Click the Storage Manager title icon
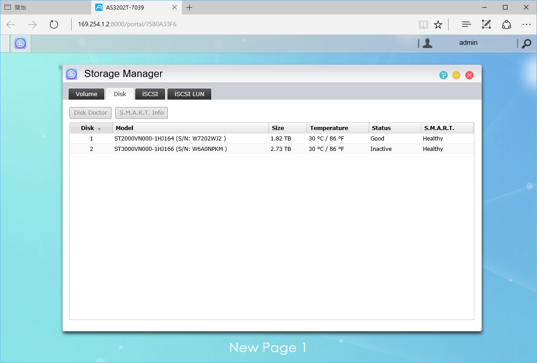Viewport: 537px width, 363px height. (72, 74)
